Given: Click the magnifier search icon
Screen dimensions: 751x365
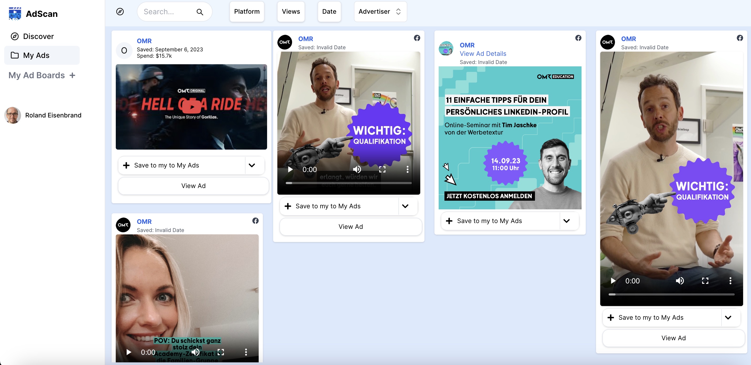Looking at the screenshot, I should [200, 12].
